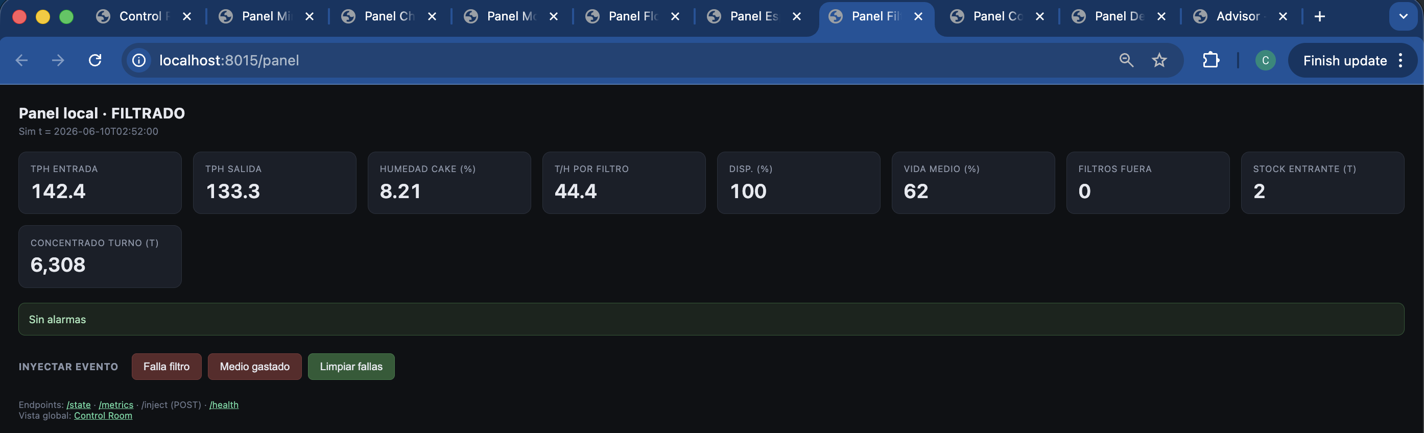Image resolution: width=1424 pixels, height=433 pixels.
Task: Select the CONCENTRADO TURNO value 6,308
Action: click(x=58, y=265)
